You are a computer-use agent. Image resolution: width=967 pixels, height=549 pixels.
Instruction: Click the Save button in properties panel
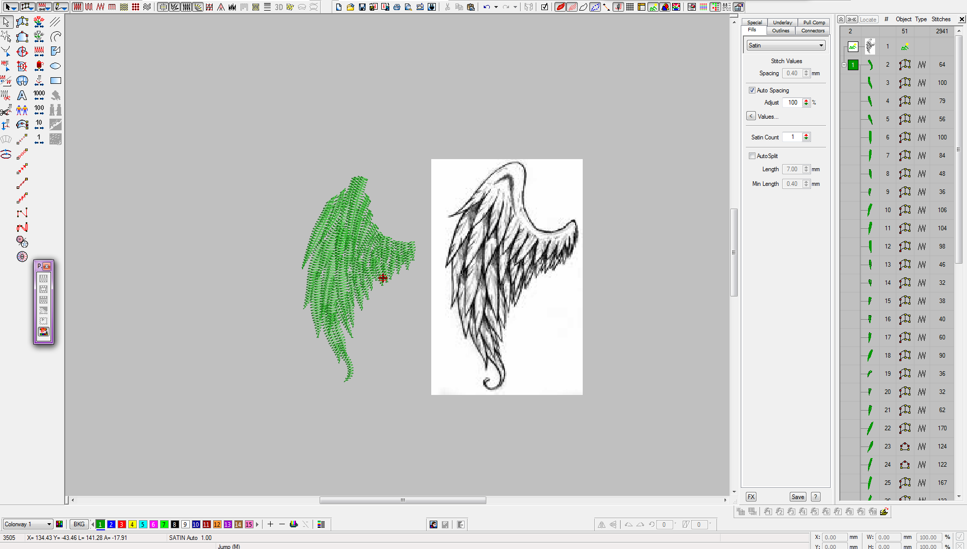click(x=798, y=497)
